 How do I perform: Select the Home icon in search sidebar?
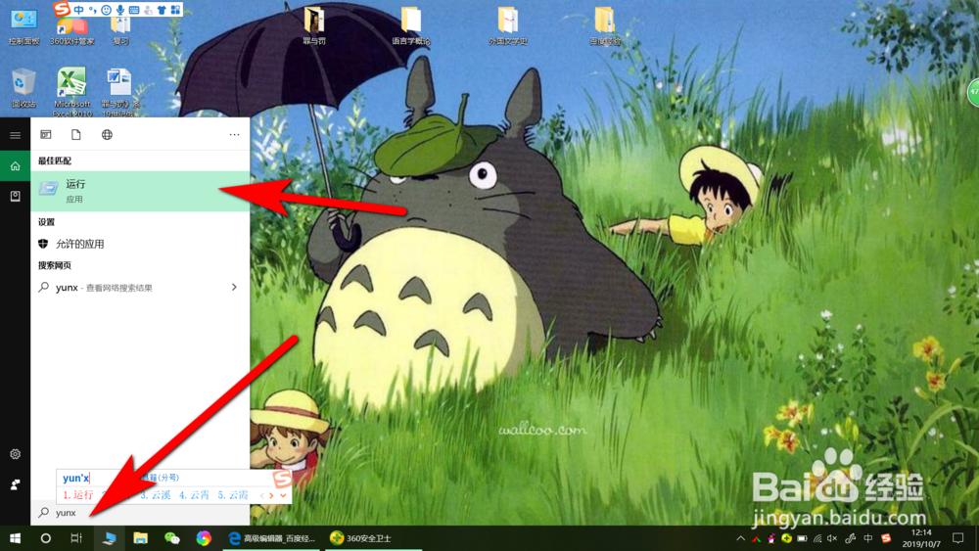pos(15,166)
